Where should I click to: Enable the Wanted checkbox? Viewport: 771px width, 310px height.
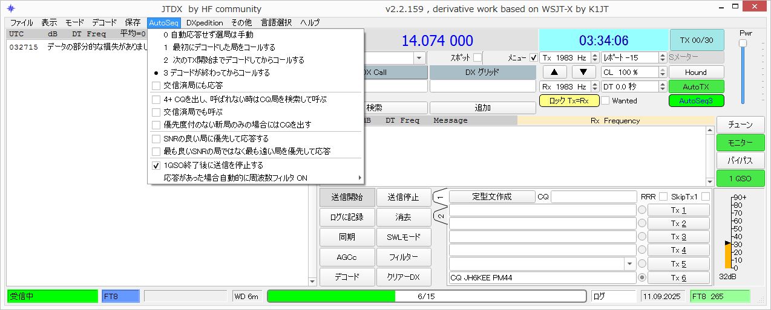click(605, 101)
